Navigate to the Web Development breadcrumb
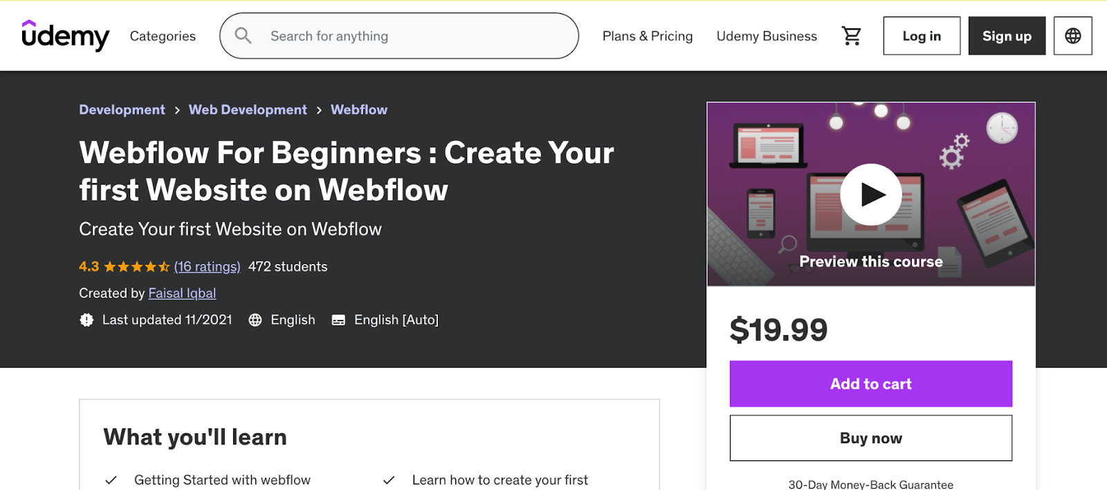Screen dimensions: 1107x490 (x=248, y=109)
